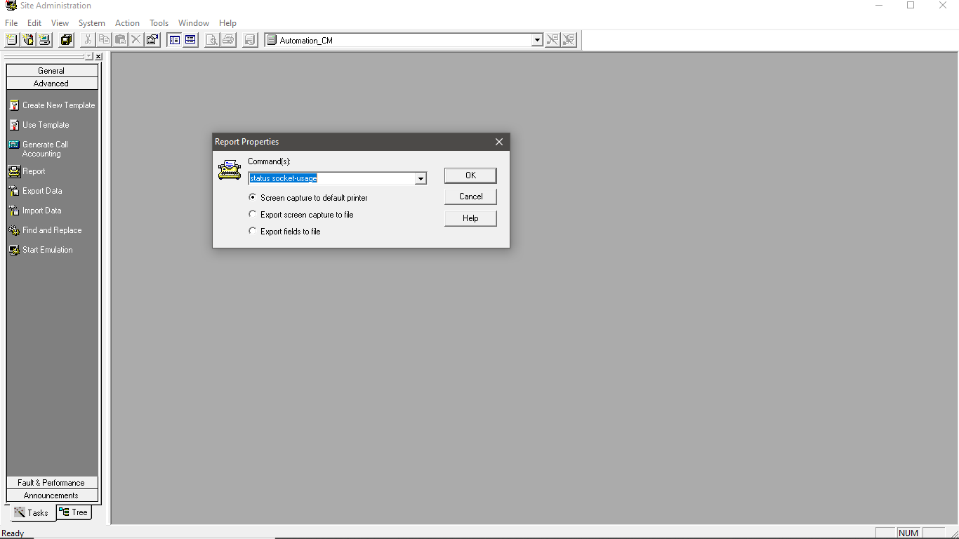Click the Cut scissors toolbar icon
959x539 pixels.
pos(88,40)
